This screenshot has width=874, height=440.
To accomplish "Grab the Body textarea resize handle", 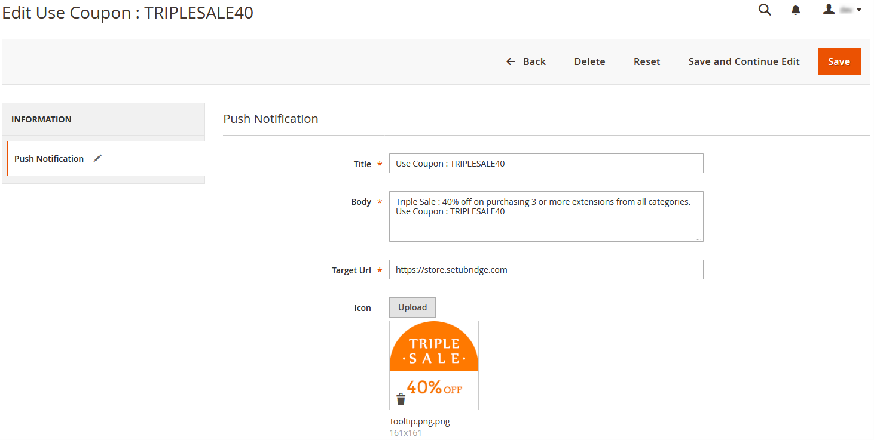I will (699, 238).
